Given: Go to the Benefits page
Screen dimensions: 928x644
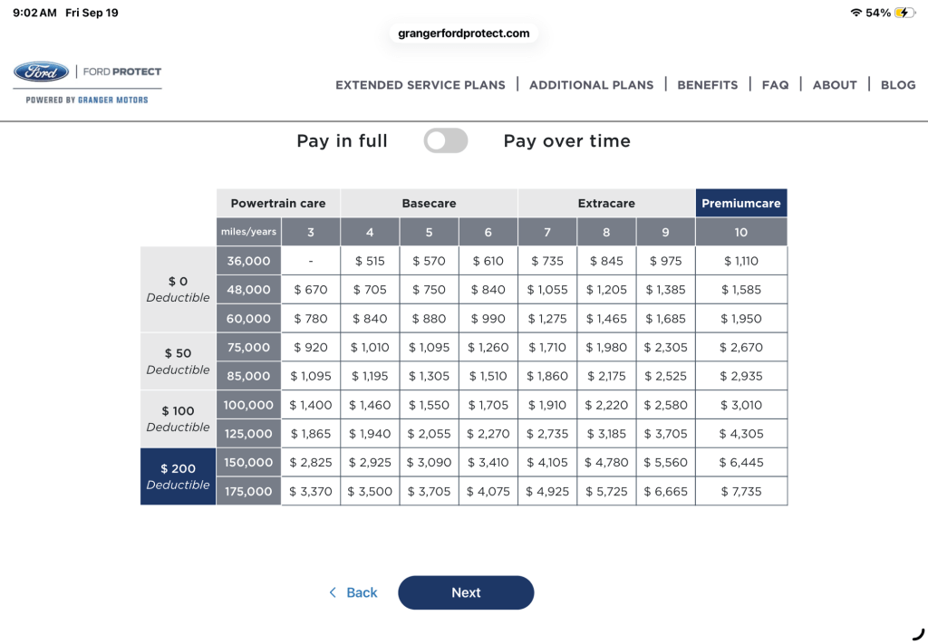Looking at the screenshot, I should (x=707, y=85).
